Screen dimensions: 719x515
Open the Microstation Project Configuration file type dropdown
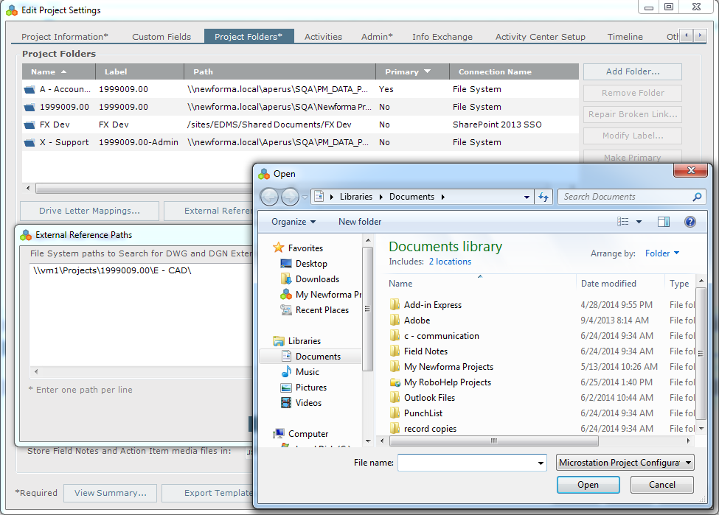tap(625, 463)
